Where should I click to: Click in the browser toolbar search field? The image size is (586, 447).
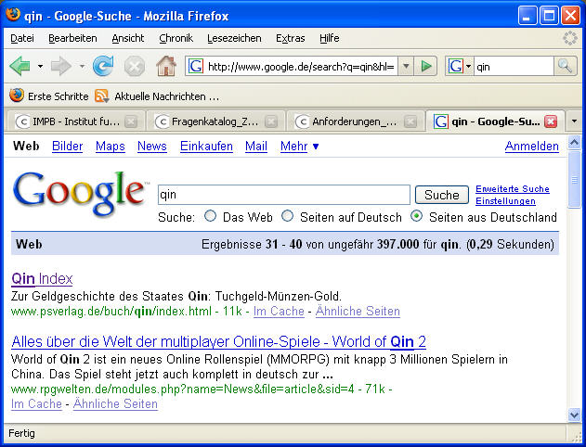coord(514,67)
